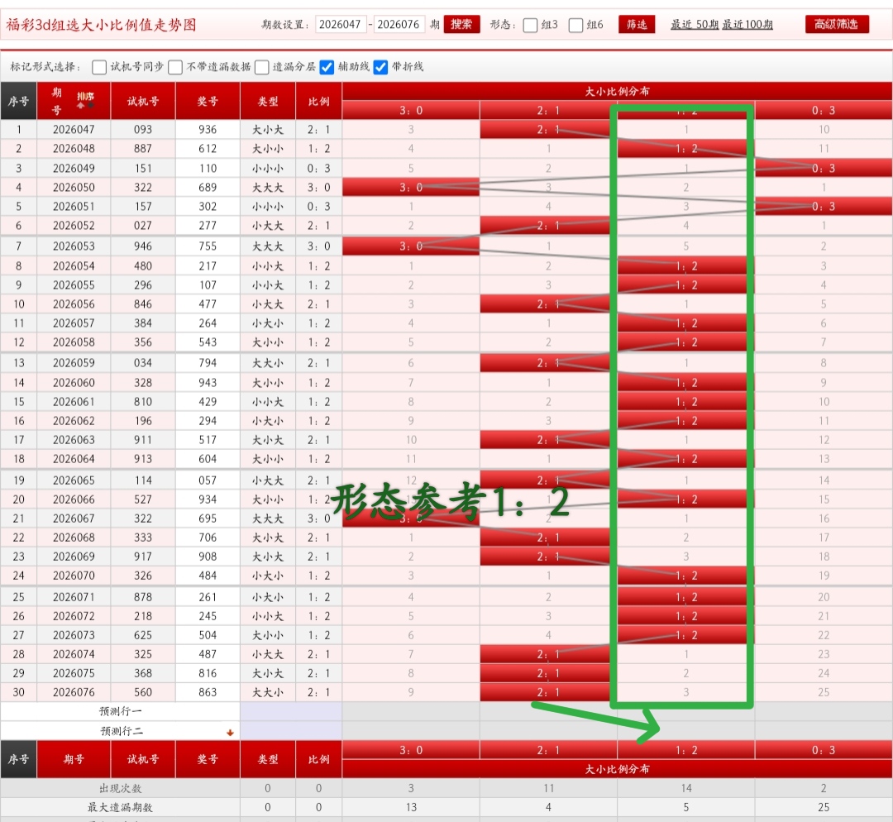Click the top 比例 column header
This screenshot has width=893, height=822.
coord(319,101)
